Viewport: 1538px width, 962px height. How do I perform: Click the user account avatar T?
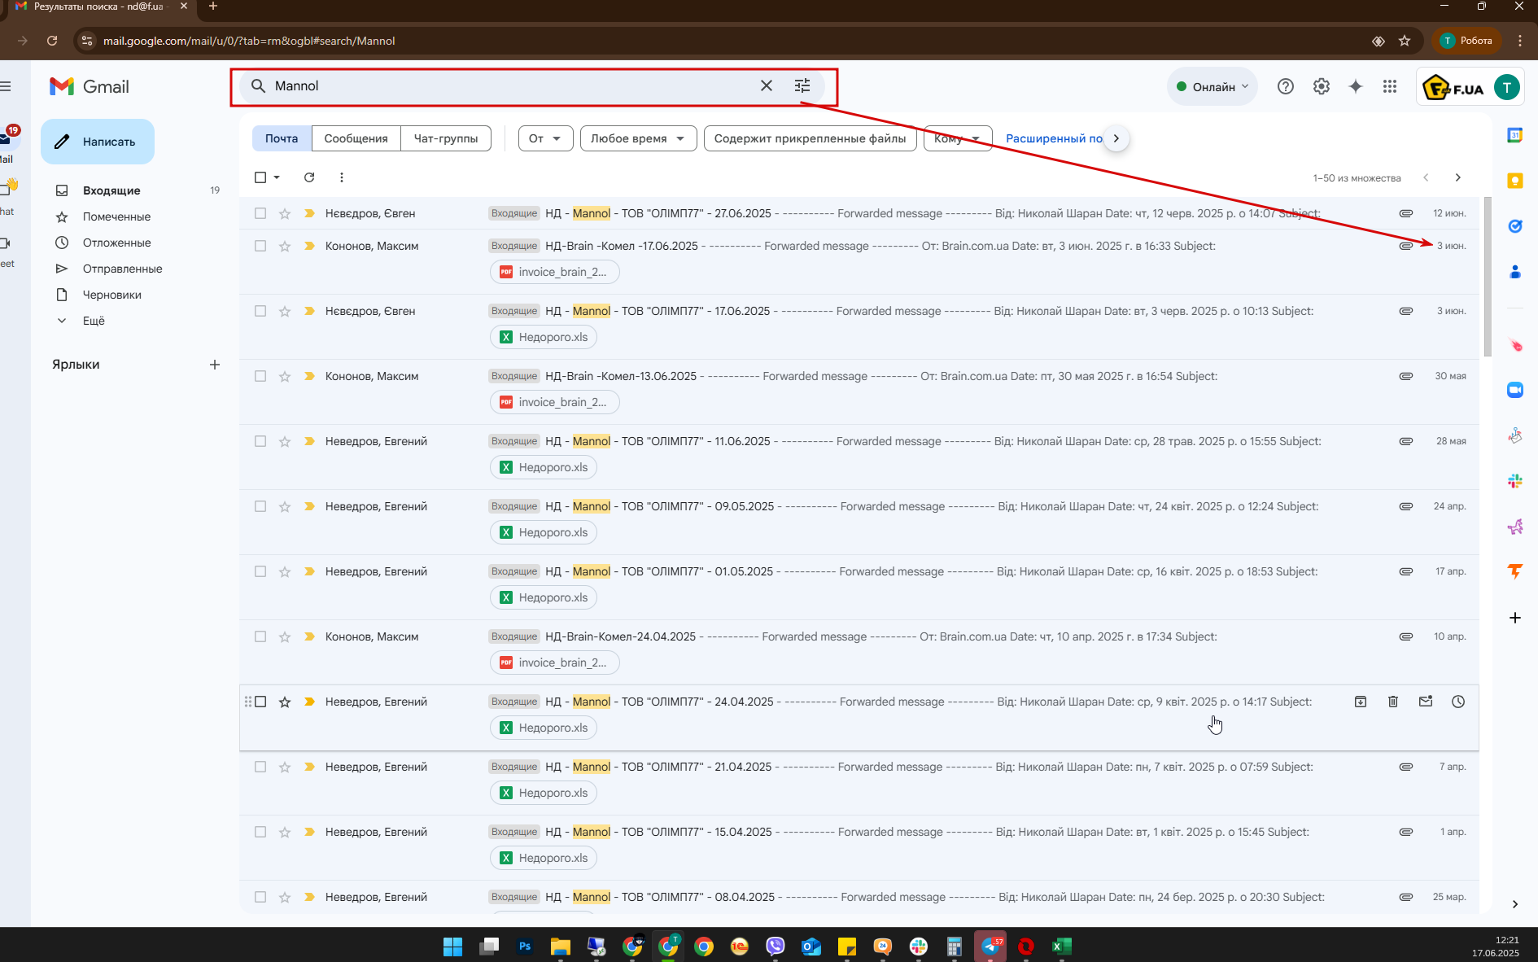pyautogui.click(x=1507, y=87)
